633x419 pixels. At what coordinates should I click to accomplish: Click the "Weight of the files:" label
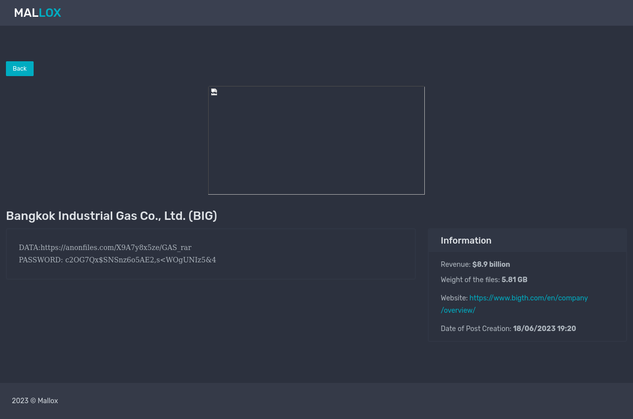470,280
